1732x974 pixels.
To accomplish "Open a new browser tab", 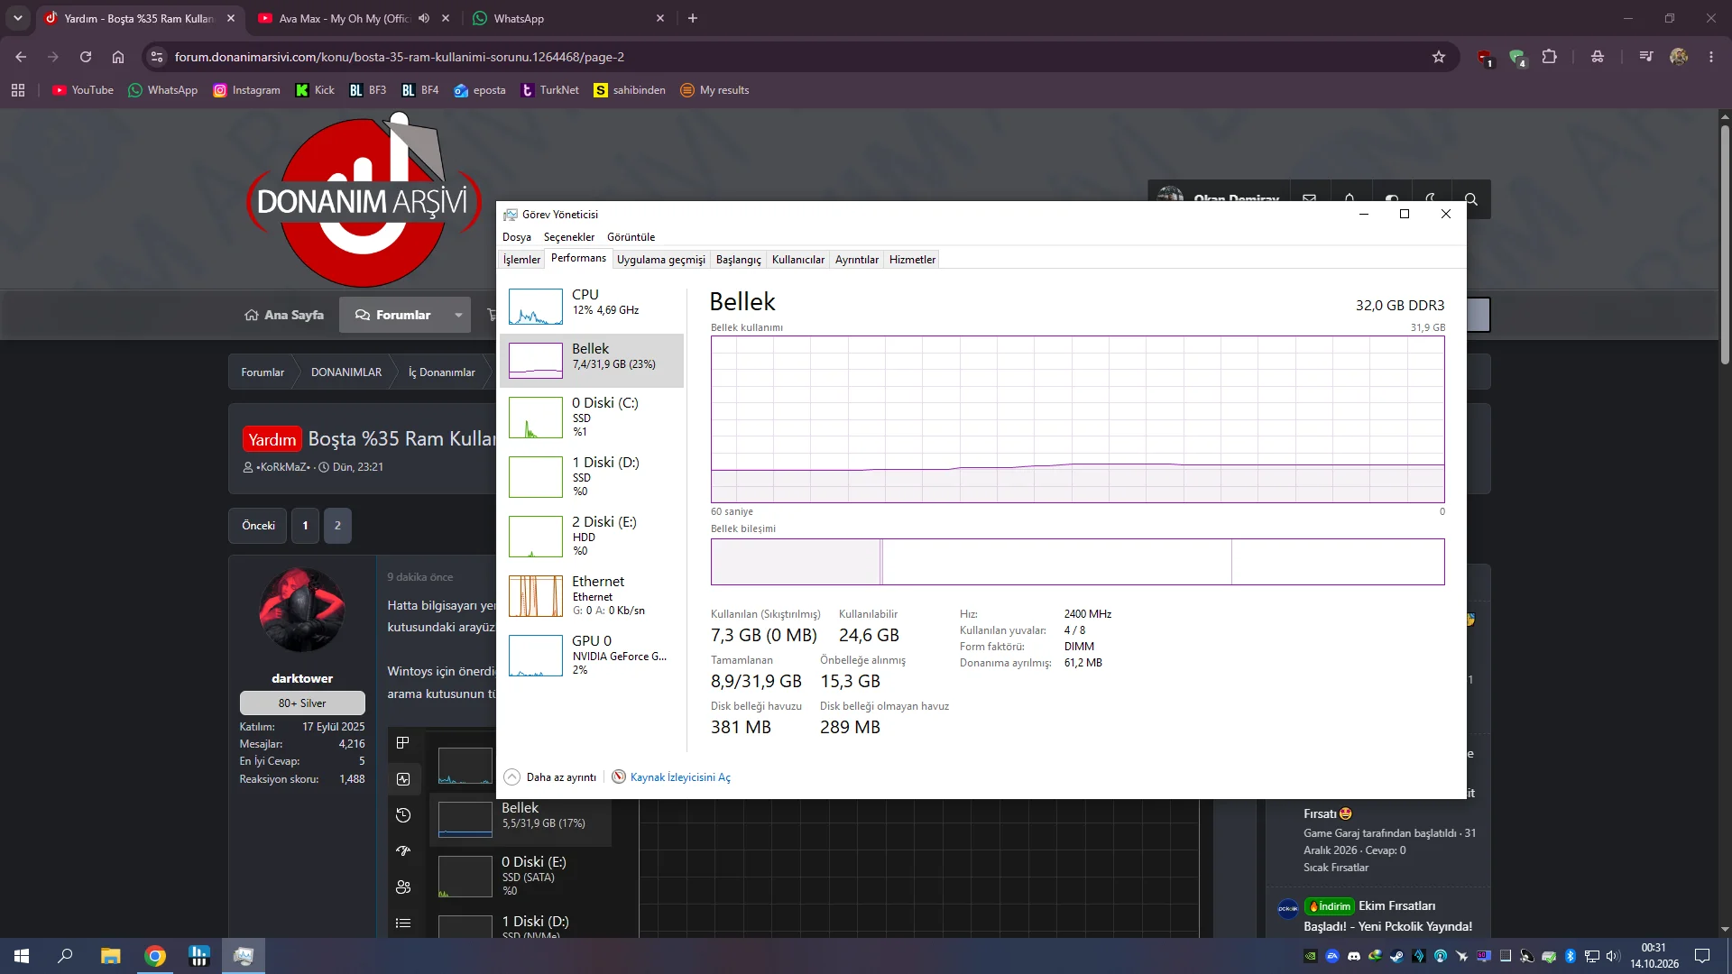I will coord(693,18).
